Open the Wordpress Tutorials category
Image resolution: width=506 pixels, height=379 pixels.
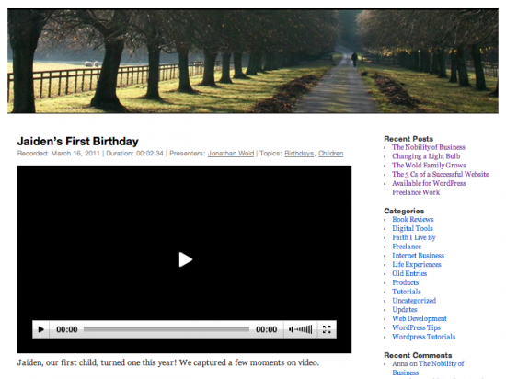click(424, 337)
